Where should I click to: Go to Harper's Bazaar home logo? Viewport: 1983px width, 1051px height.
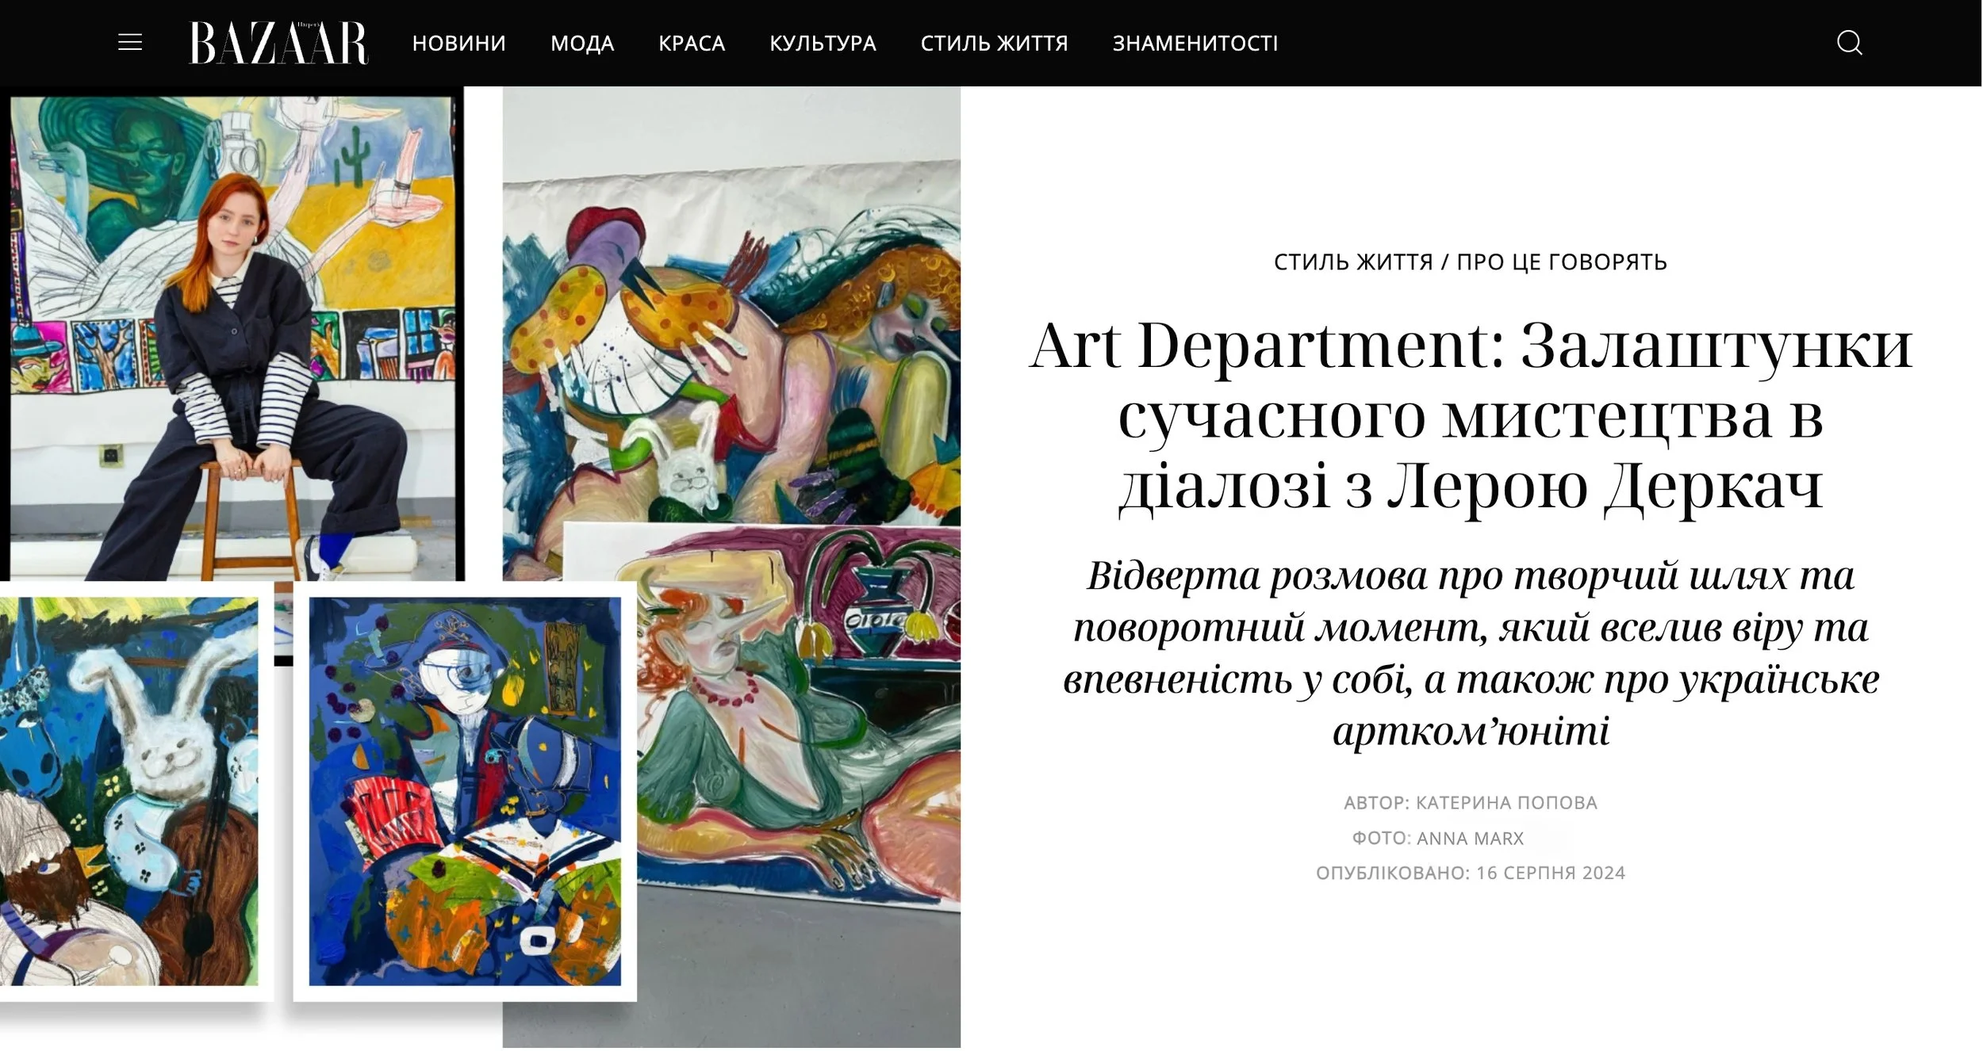278,43
